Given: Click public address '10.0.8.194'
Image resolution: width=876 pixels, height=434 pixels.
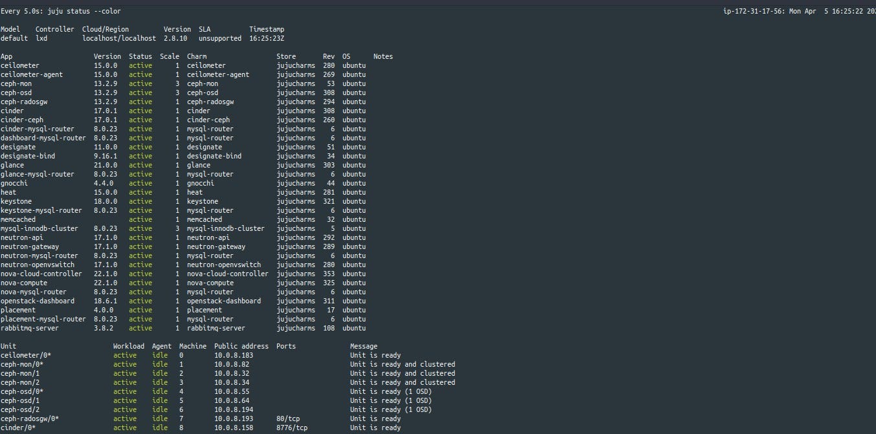Looking at the screenshot, I should click(234, 409).
